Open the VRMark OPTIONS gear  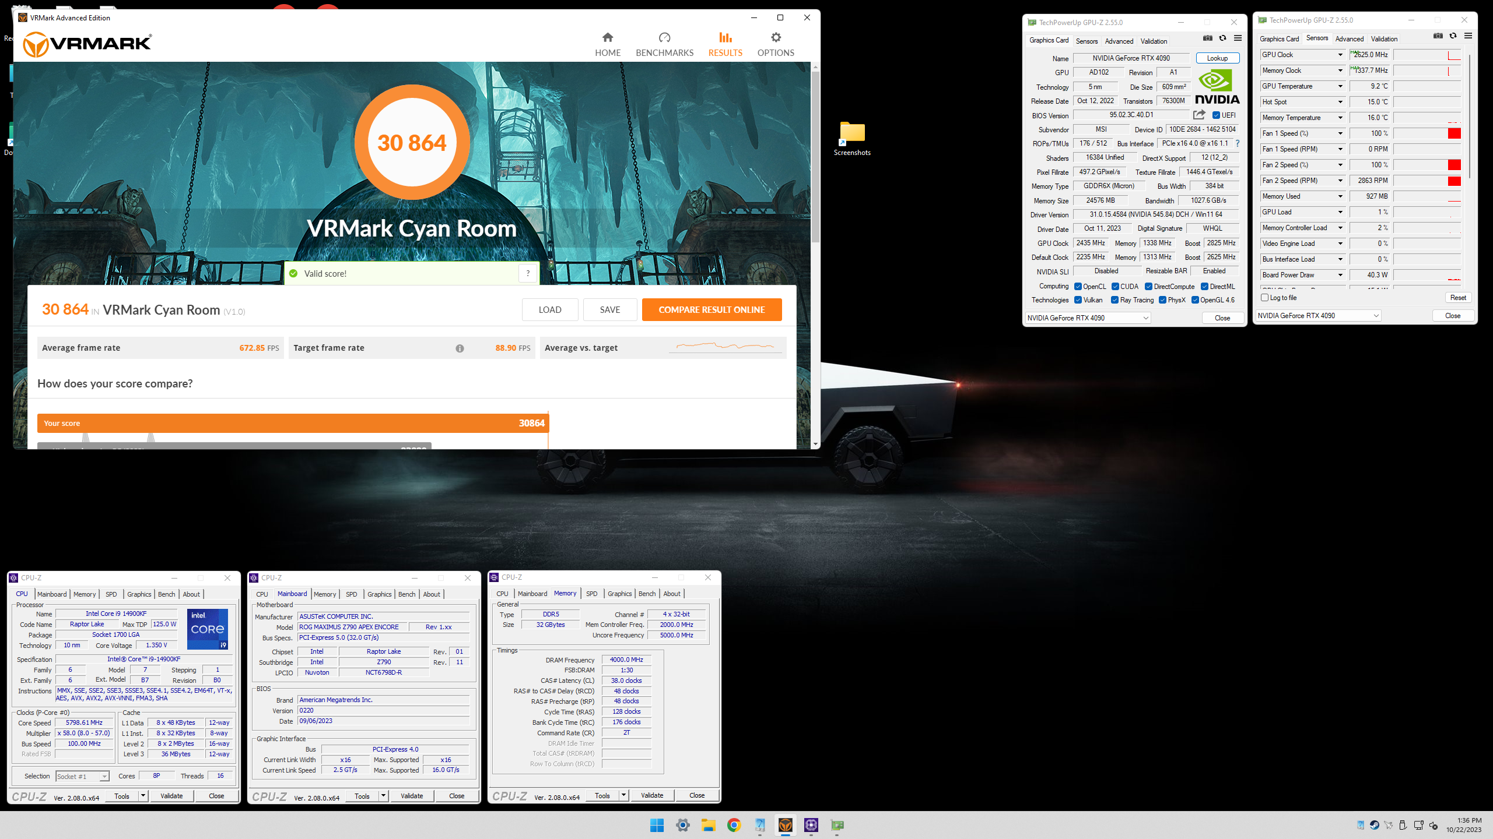coord(776,44)
